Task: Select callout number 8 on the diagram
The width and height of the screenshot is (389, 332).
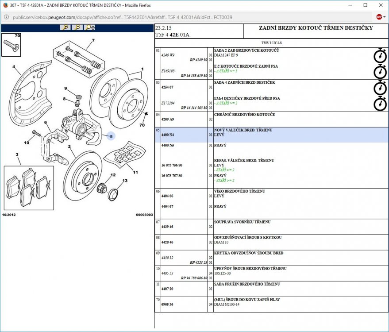Action: pos(64,99)
